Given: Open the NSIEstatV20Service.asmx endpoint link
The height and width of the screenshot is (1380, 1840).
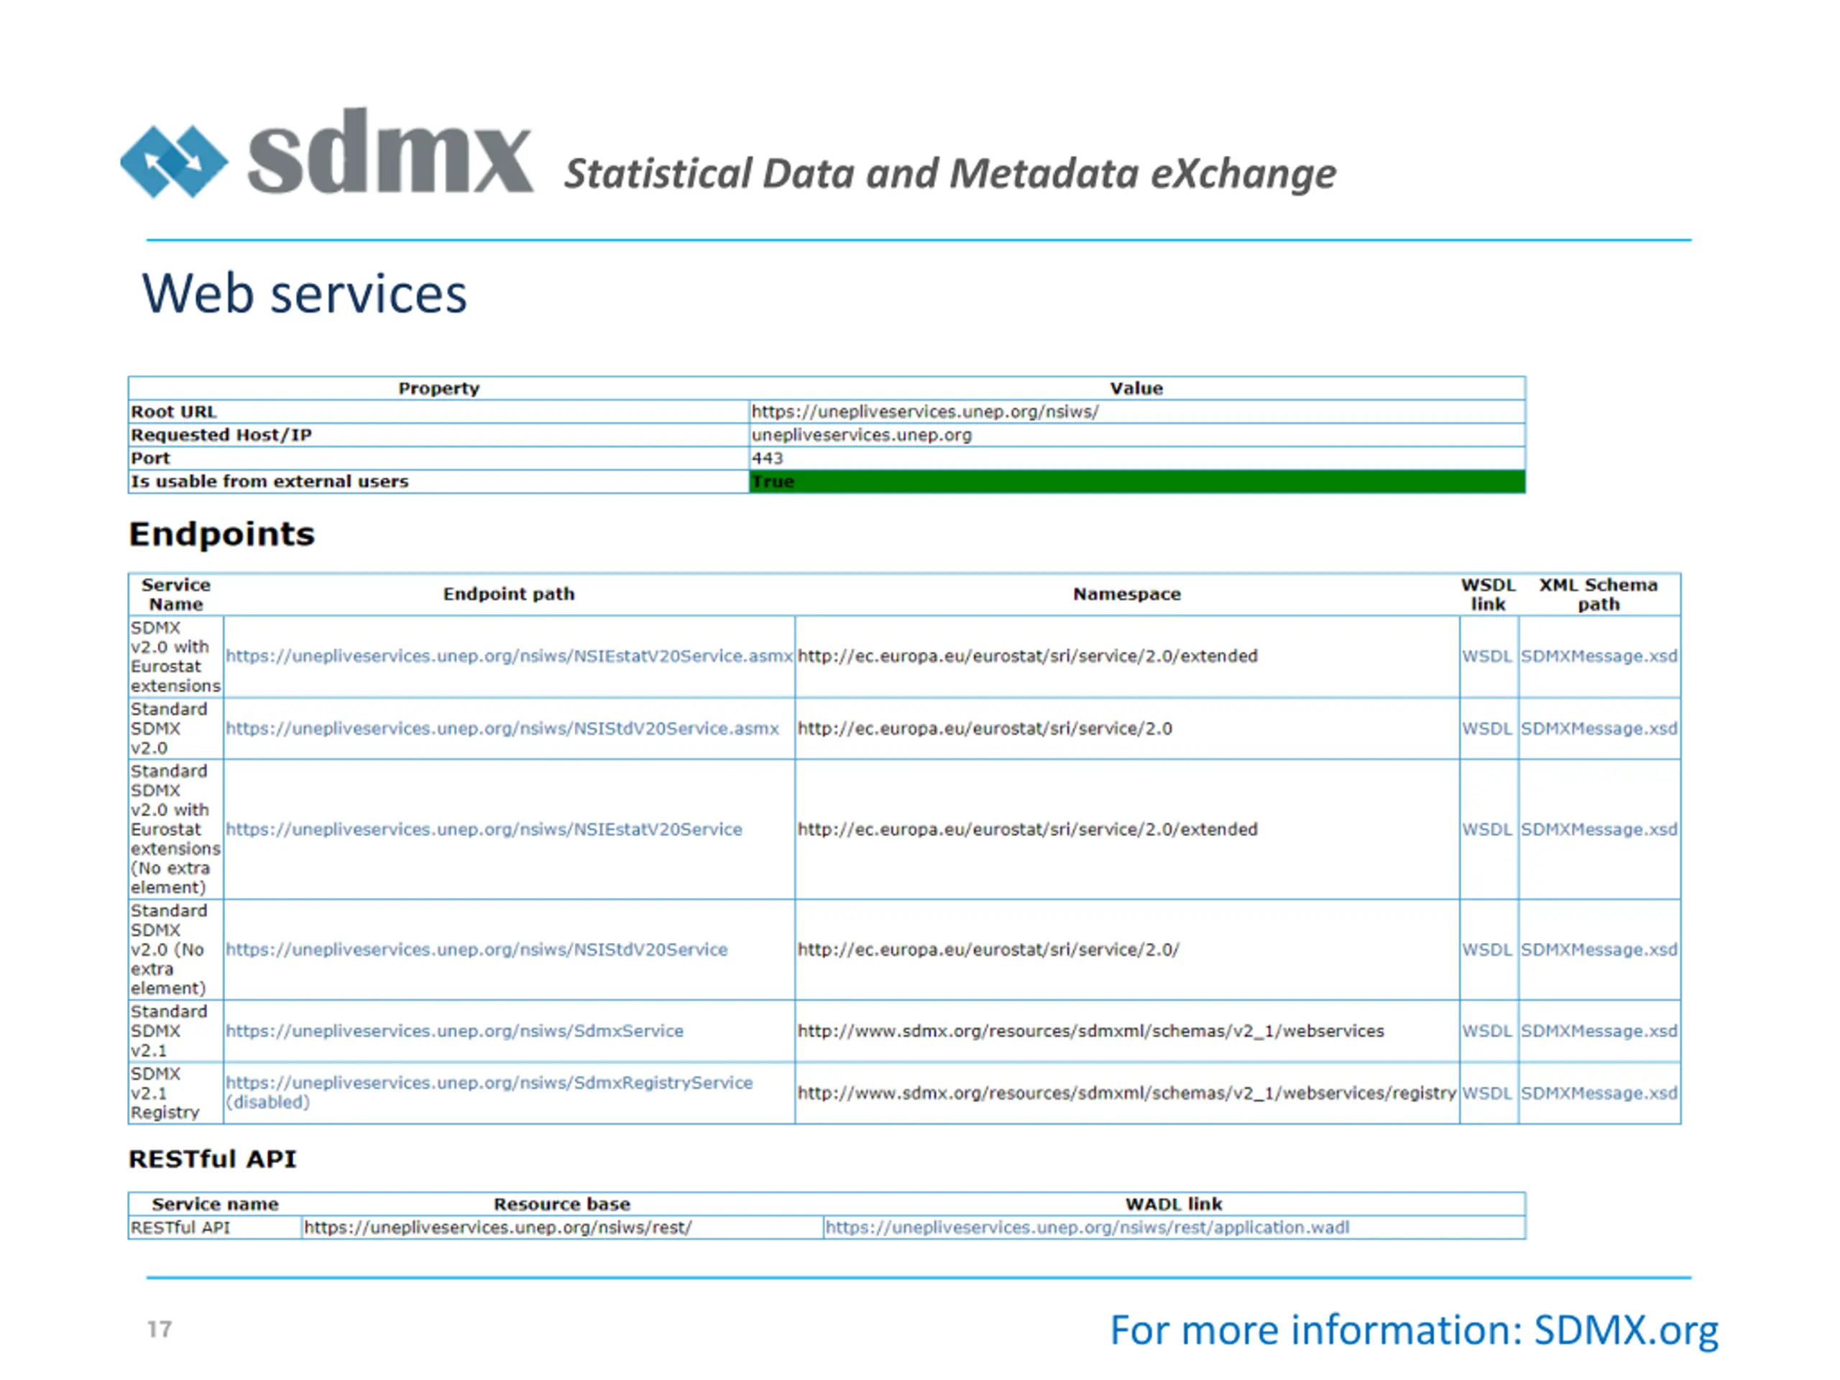Looking at the screenshot, I should 509,656.
